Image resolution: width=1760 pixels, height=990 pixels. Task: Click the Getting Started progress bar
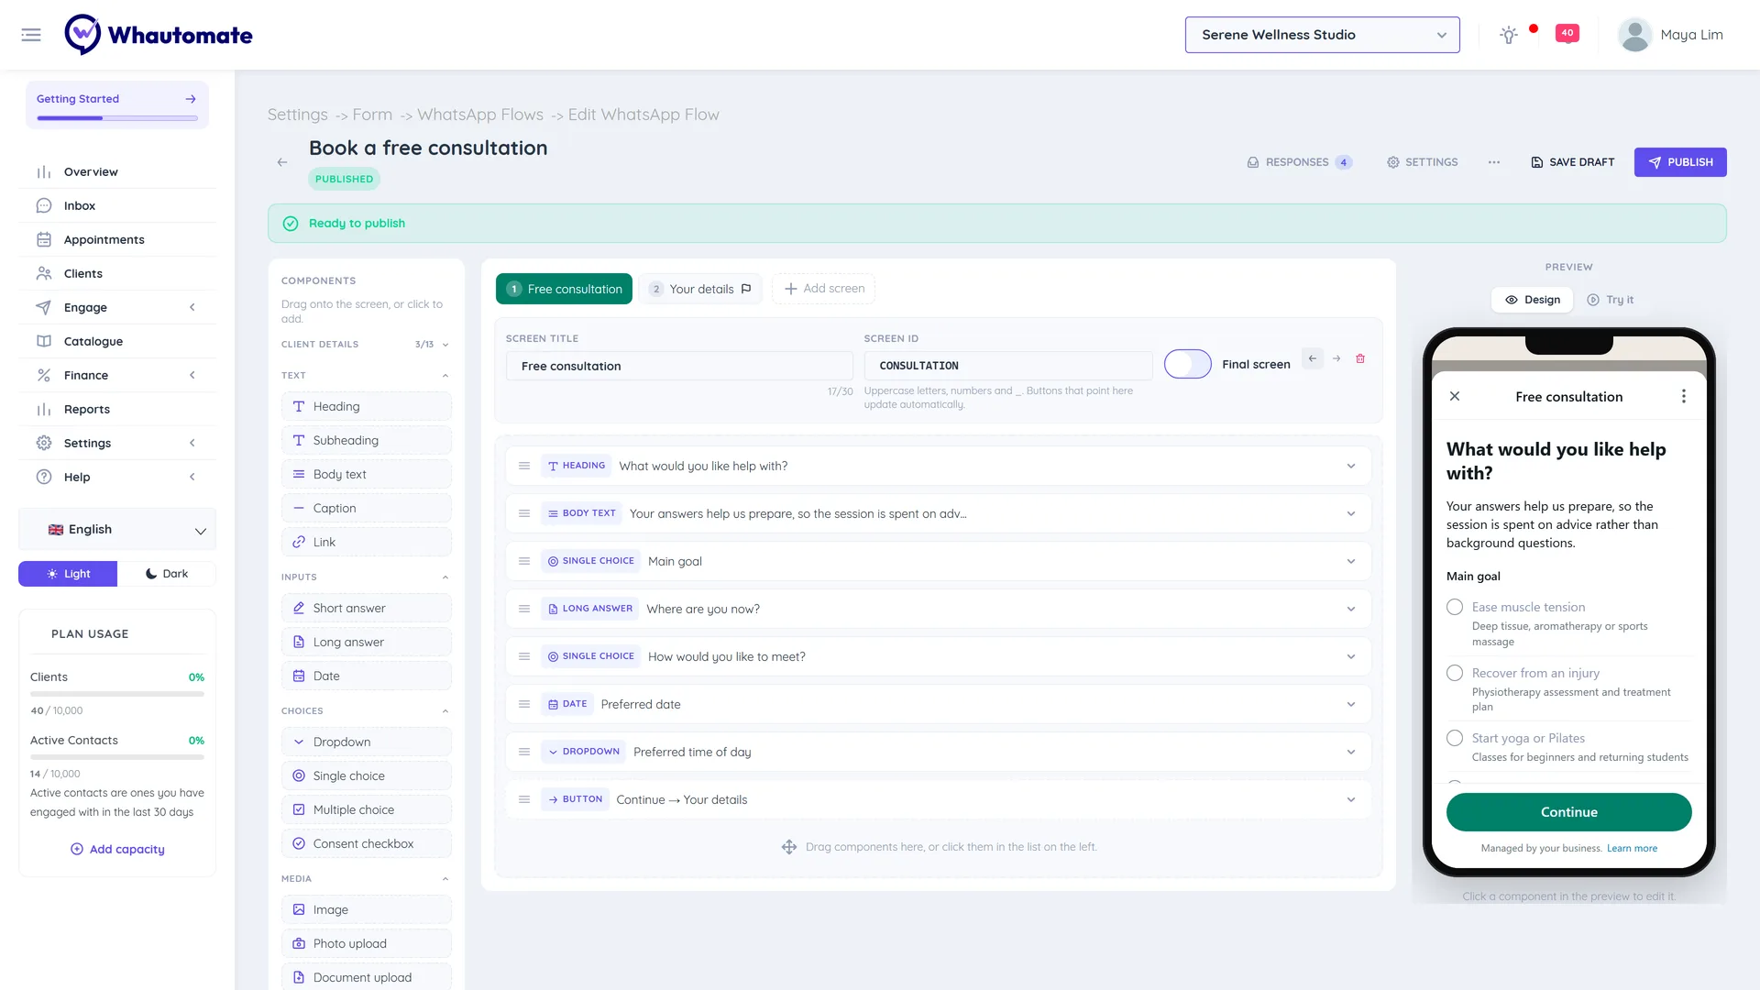coord(117,118)
